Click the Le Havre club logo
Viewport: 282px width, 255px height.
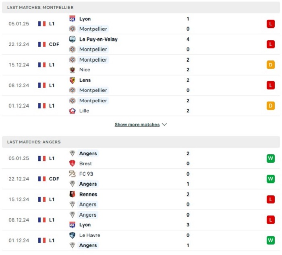point(72,235)
